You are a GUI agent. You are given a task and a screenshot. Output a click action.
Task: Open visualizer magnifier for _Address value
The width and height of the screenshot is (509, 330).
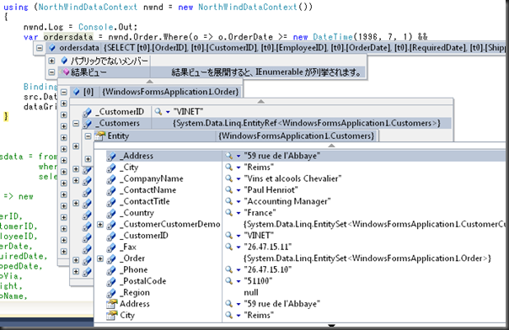(229, 156)
